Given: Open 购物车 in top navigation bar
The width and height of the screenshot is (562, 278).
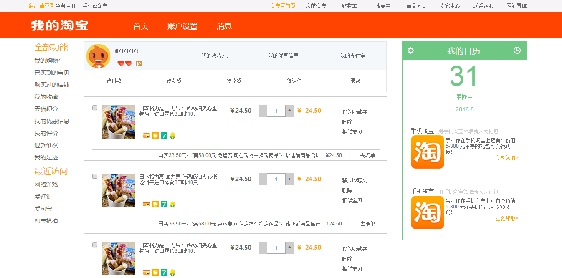Looking at the screenshot, I should [x=349, y=6].
